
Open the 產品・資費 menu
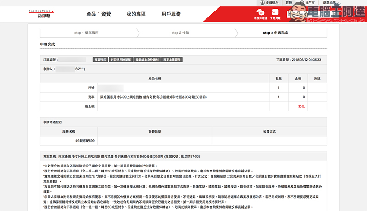click(99, 14)
